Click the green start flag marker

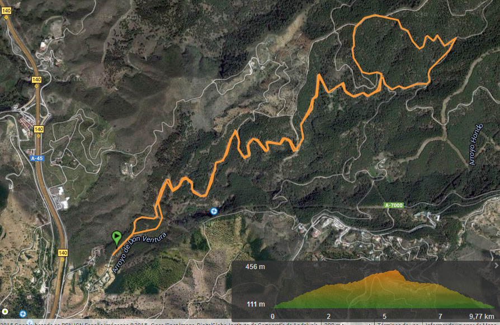pos(117,238)
